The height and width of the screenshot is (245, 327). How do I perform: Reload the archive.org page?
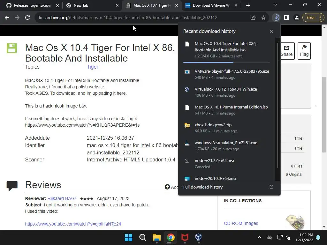coord(27,18)
